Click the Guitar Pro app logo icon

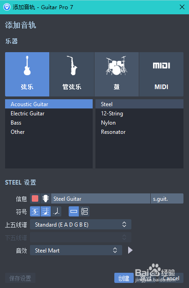[7, 7]
